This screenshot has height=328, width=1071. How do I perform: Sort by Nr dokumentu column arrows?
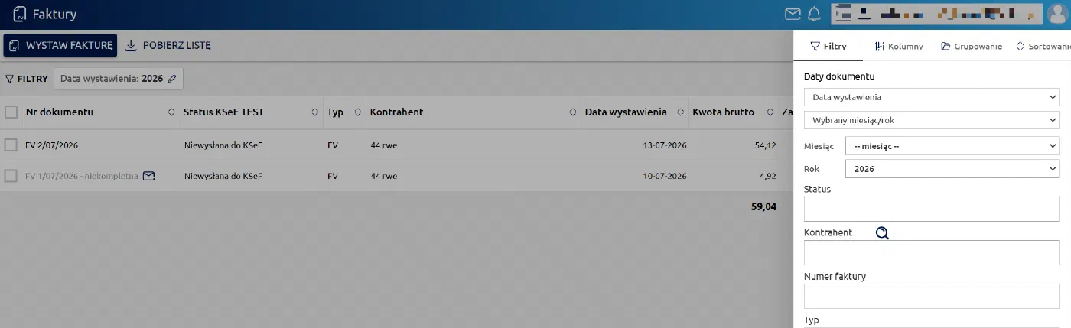point(171,112)
